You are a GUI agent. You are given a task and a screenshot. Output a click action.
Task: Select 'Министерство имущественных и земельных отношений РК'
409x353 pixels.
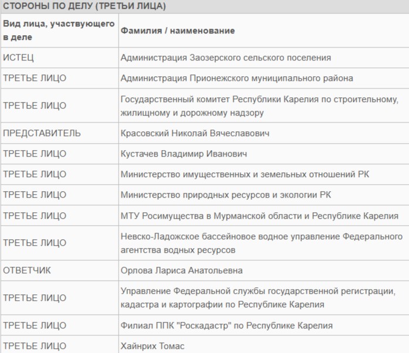coord(245,174)
